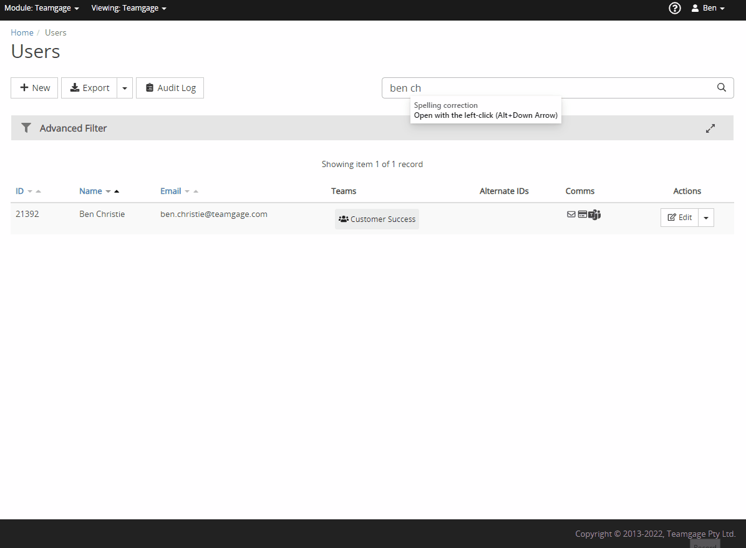The image size is (746, 548).
Task: Click the Users breadcrumb text
Action: tap(56, 32)
